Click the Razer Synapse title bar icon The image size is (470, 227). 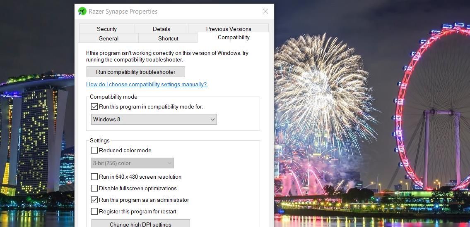pyautogui.click(x=82, y=12)
